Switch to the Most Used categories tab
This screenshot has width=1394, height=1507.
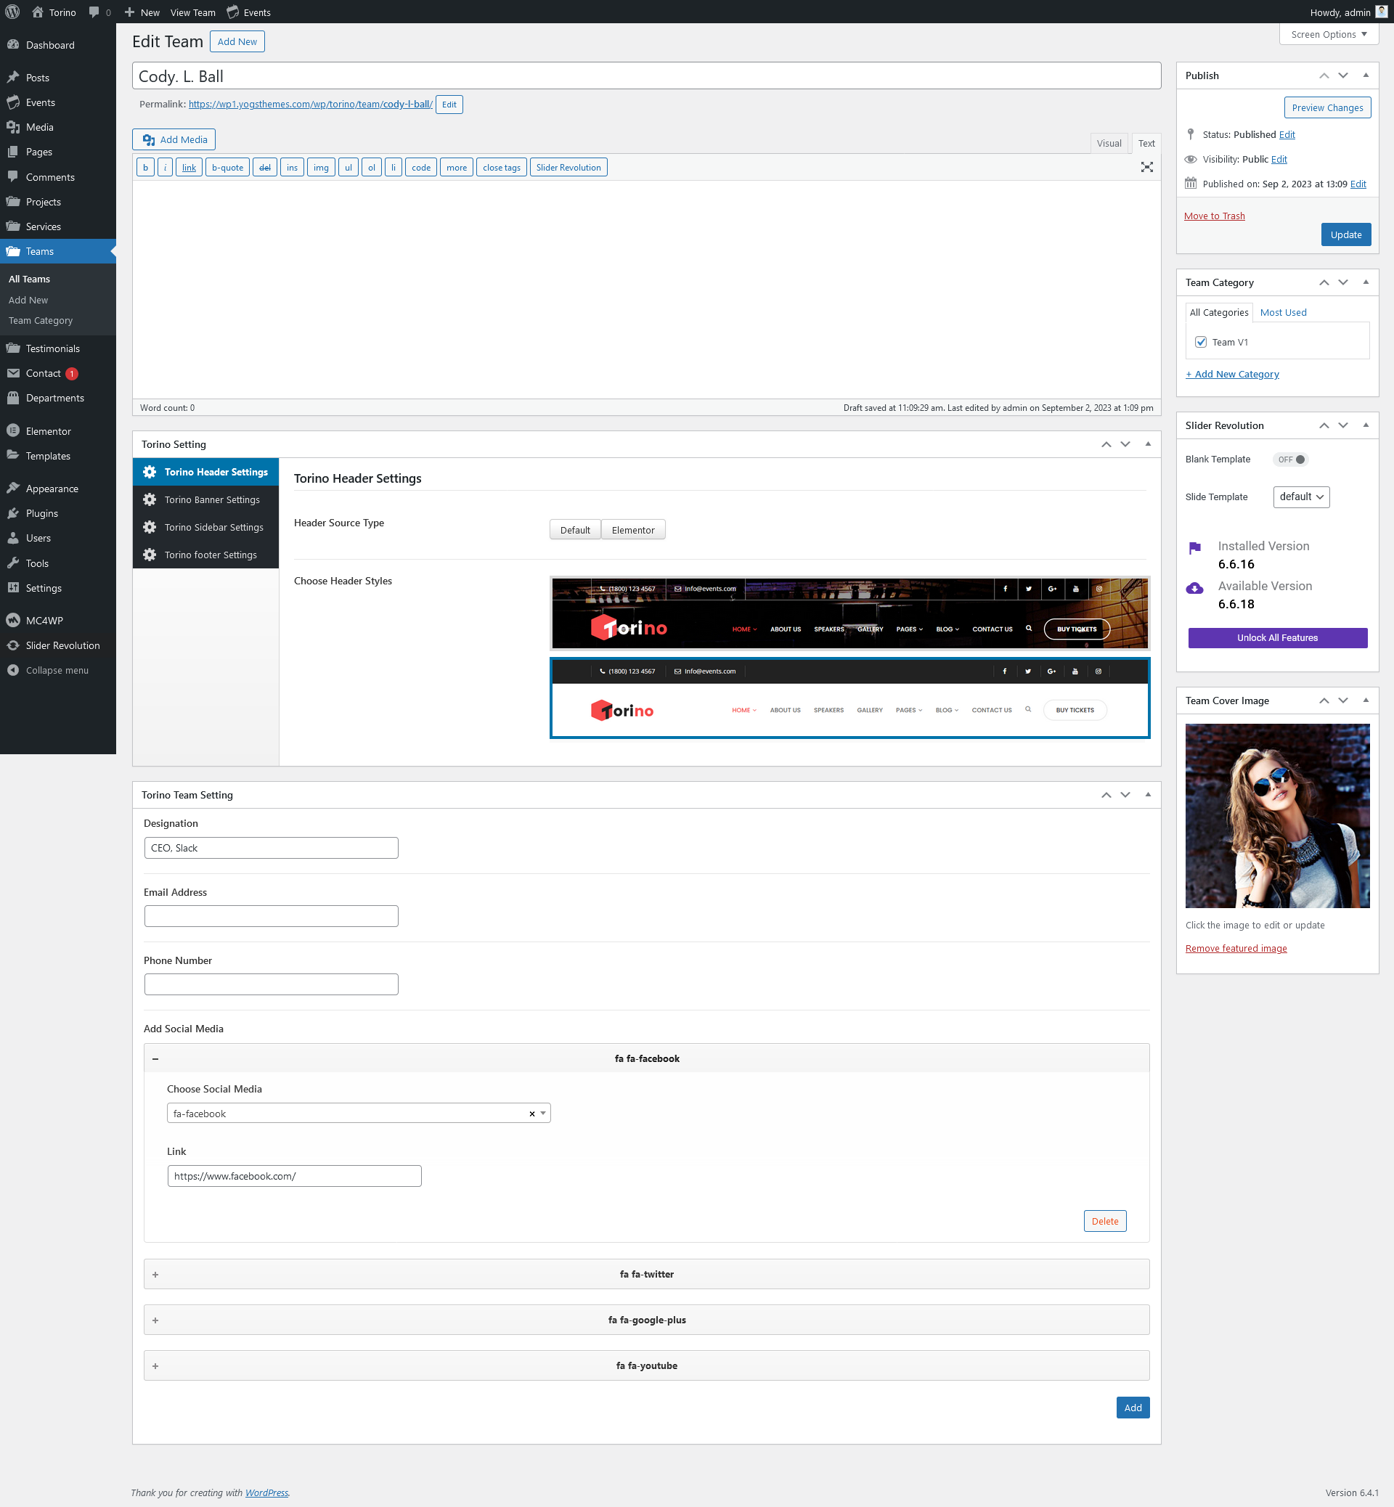[1282, 312]
